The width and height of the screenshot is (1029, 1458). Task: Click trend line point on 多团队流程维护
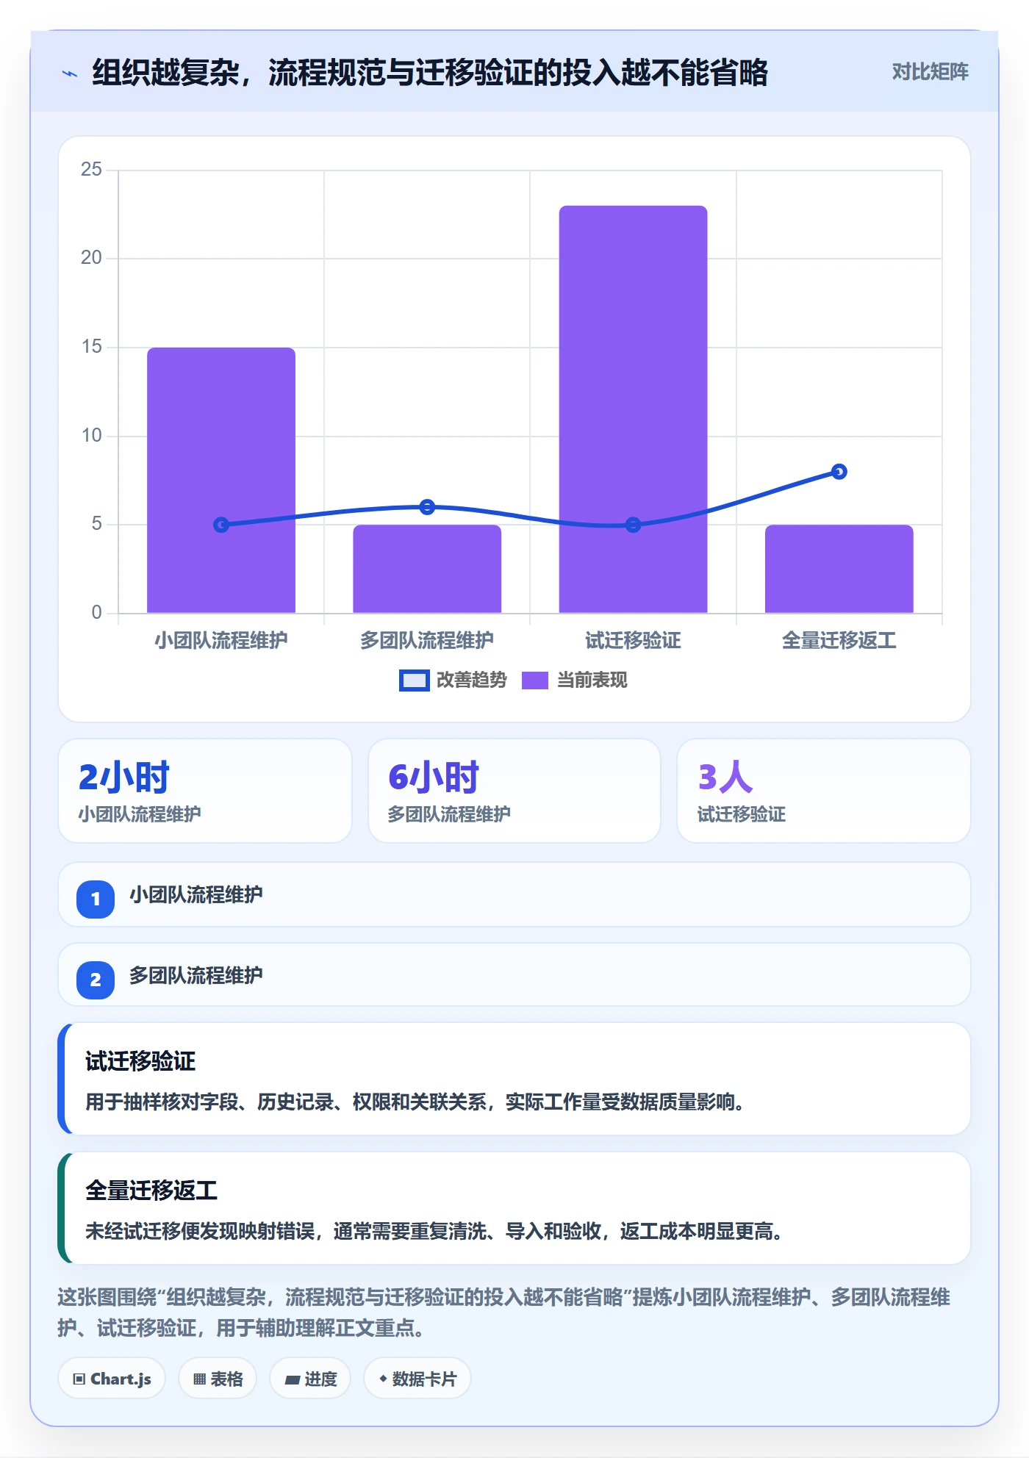click(427, 507)
